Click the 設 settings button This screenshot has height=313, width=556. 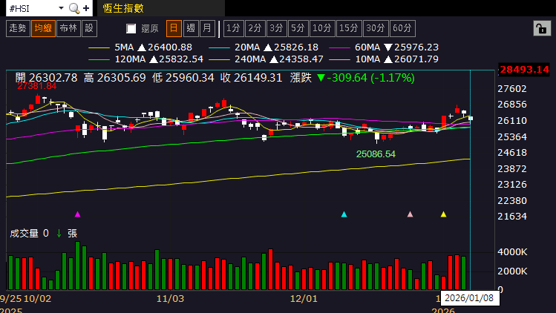89,28
